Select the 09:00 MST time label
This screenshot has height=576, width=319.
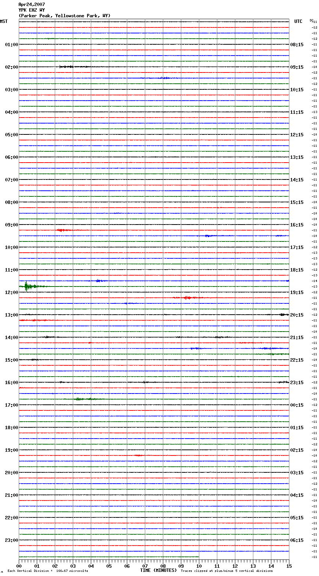click(x=12, y=225)
